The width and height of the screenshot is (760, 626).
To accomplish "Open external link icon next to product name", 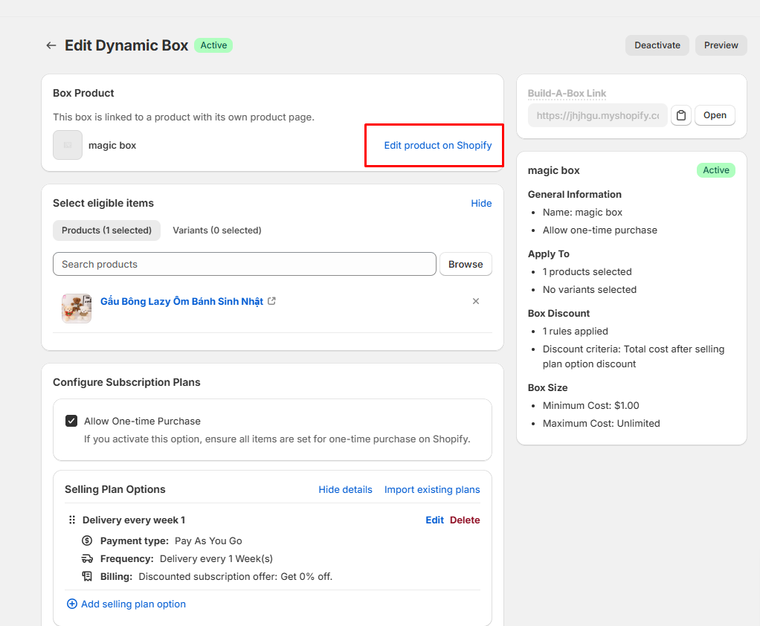I will (x=272, y=301).
